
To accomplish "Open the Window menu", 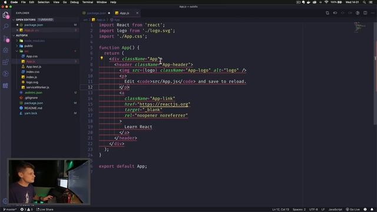I will pyautogui.click(x=102, y=2).
